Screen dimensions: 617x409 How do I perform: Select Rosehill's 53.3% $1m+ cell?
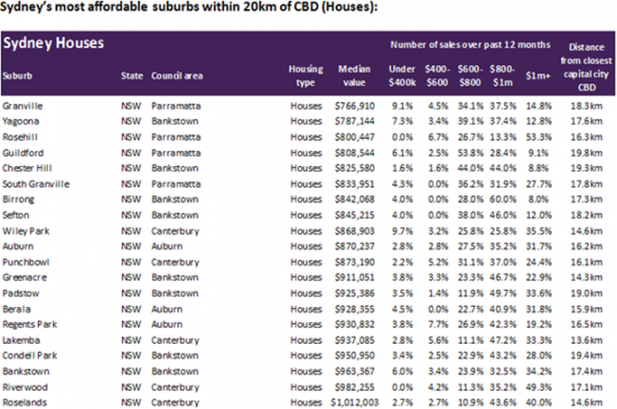coord(538,137)
